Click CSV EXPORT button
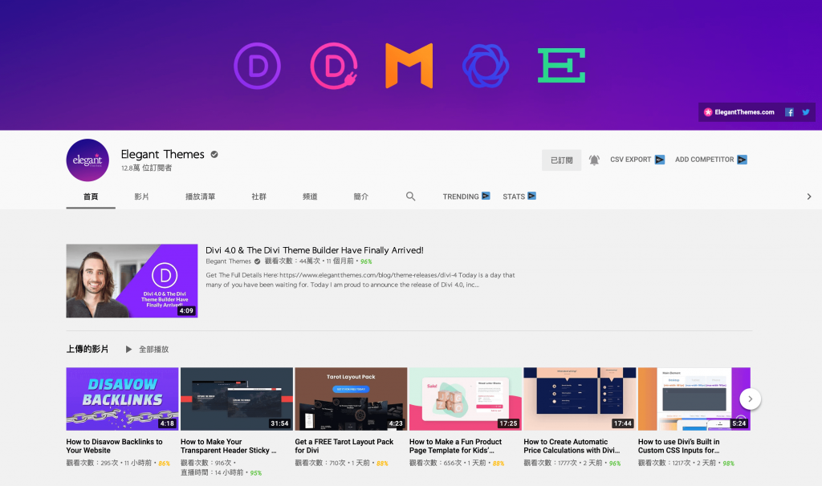822x486 pixels. pos(637,160)
